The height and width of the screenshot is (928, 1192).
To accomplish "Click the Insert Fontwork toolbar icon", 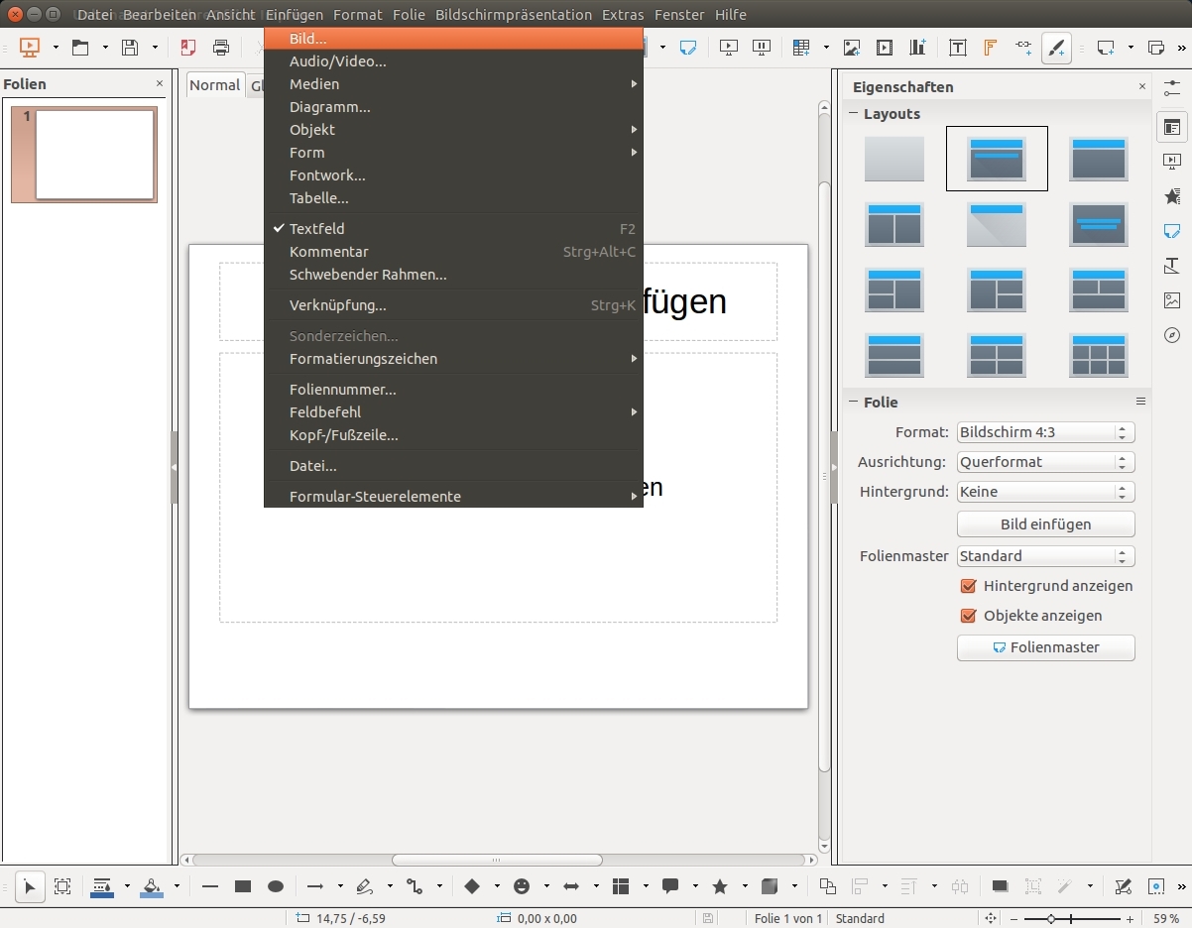I will tap(990, 48).
